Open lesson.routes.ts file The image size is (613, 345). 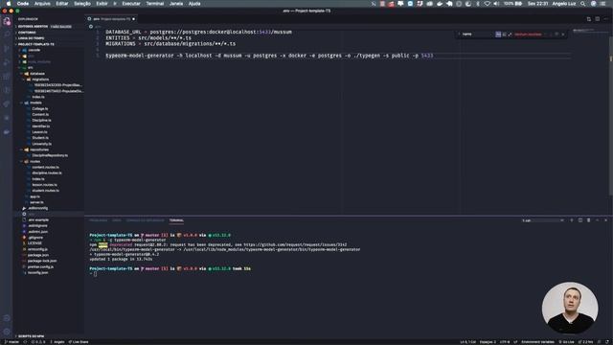(44, 185)
